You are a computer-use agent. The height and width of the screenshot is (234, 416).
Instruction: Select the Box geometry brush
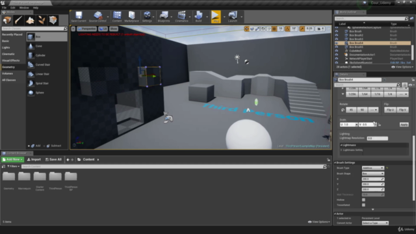pos(47,37)
